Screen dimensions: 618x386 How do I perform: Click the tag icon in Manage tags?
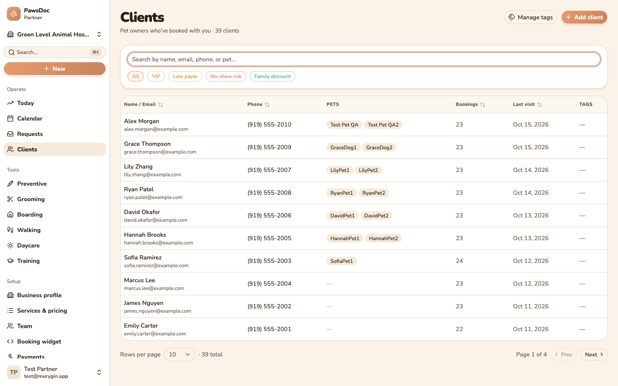(x=512, y=17)
